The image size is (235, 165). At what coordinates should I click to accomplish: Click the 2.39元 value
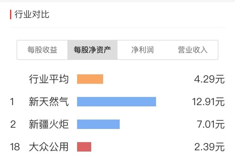(209, 147)
